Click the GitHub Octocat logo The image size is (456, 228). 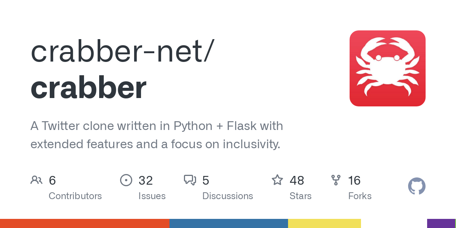416,186
